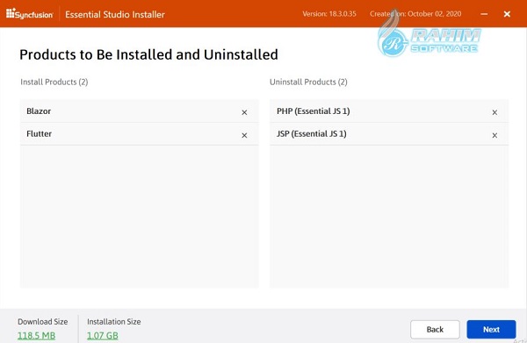Go back with the Back button

click(x=435, y=329)
